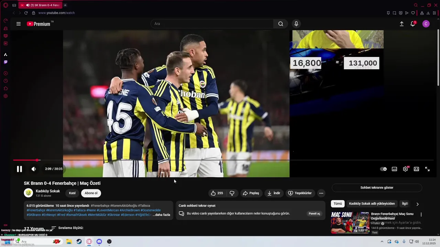Open YouTube notifications bell
This screenshot has height=247, width=440.
(x=413, y=24)
